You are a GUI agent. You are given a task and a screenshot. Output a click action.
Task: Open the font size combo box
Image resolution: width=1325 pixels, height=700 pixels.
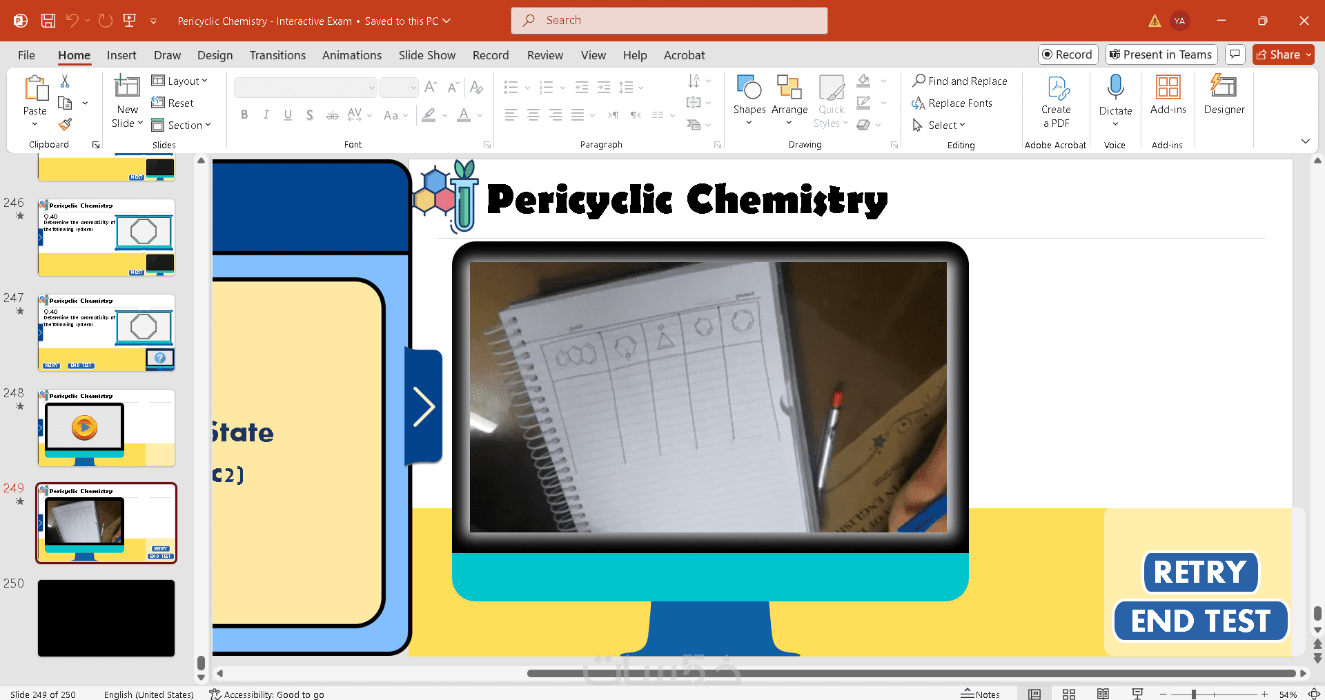pyautogui.click(x=399, y=88)
